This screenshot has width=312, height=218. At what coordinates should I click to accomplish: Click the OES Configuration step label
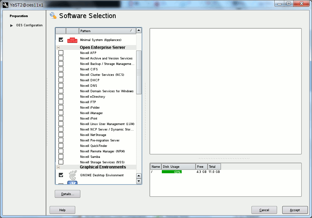[29, 25]
